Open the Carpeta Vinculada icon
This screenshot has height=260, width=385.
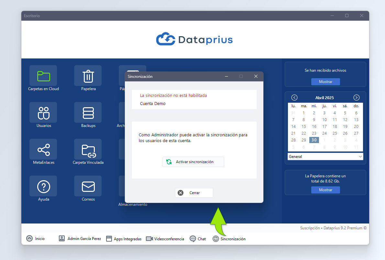click(88, 149)
